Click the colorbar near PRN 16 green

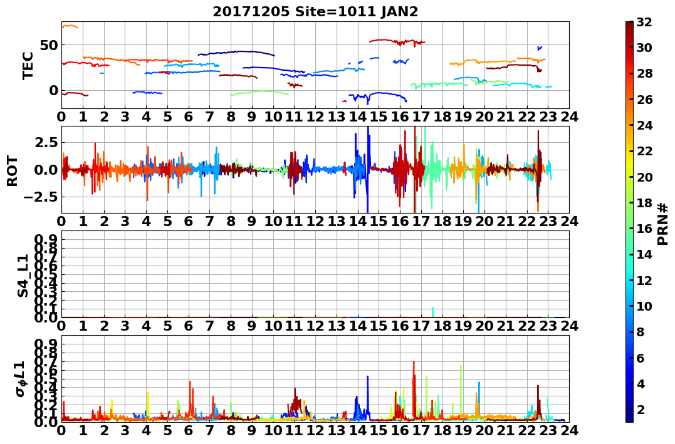tap(629, 229)
